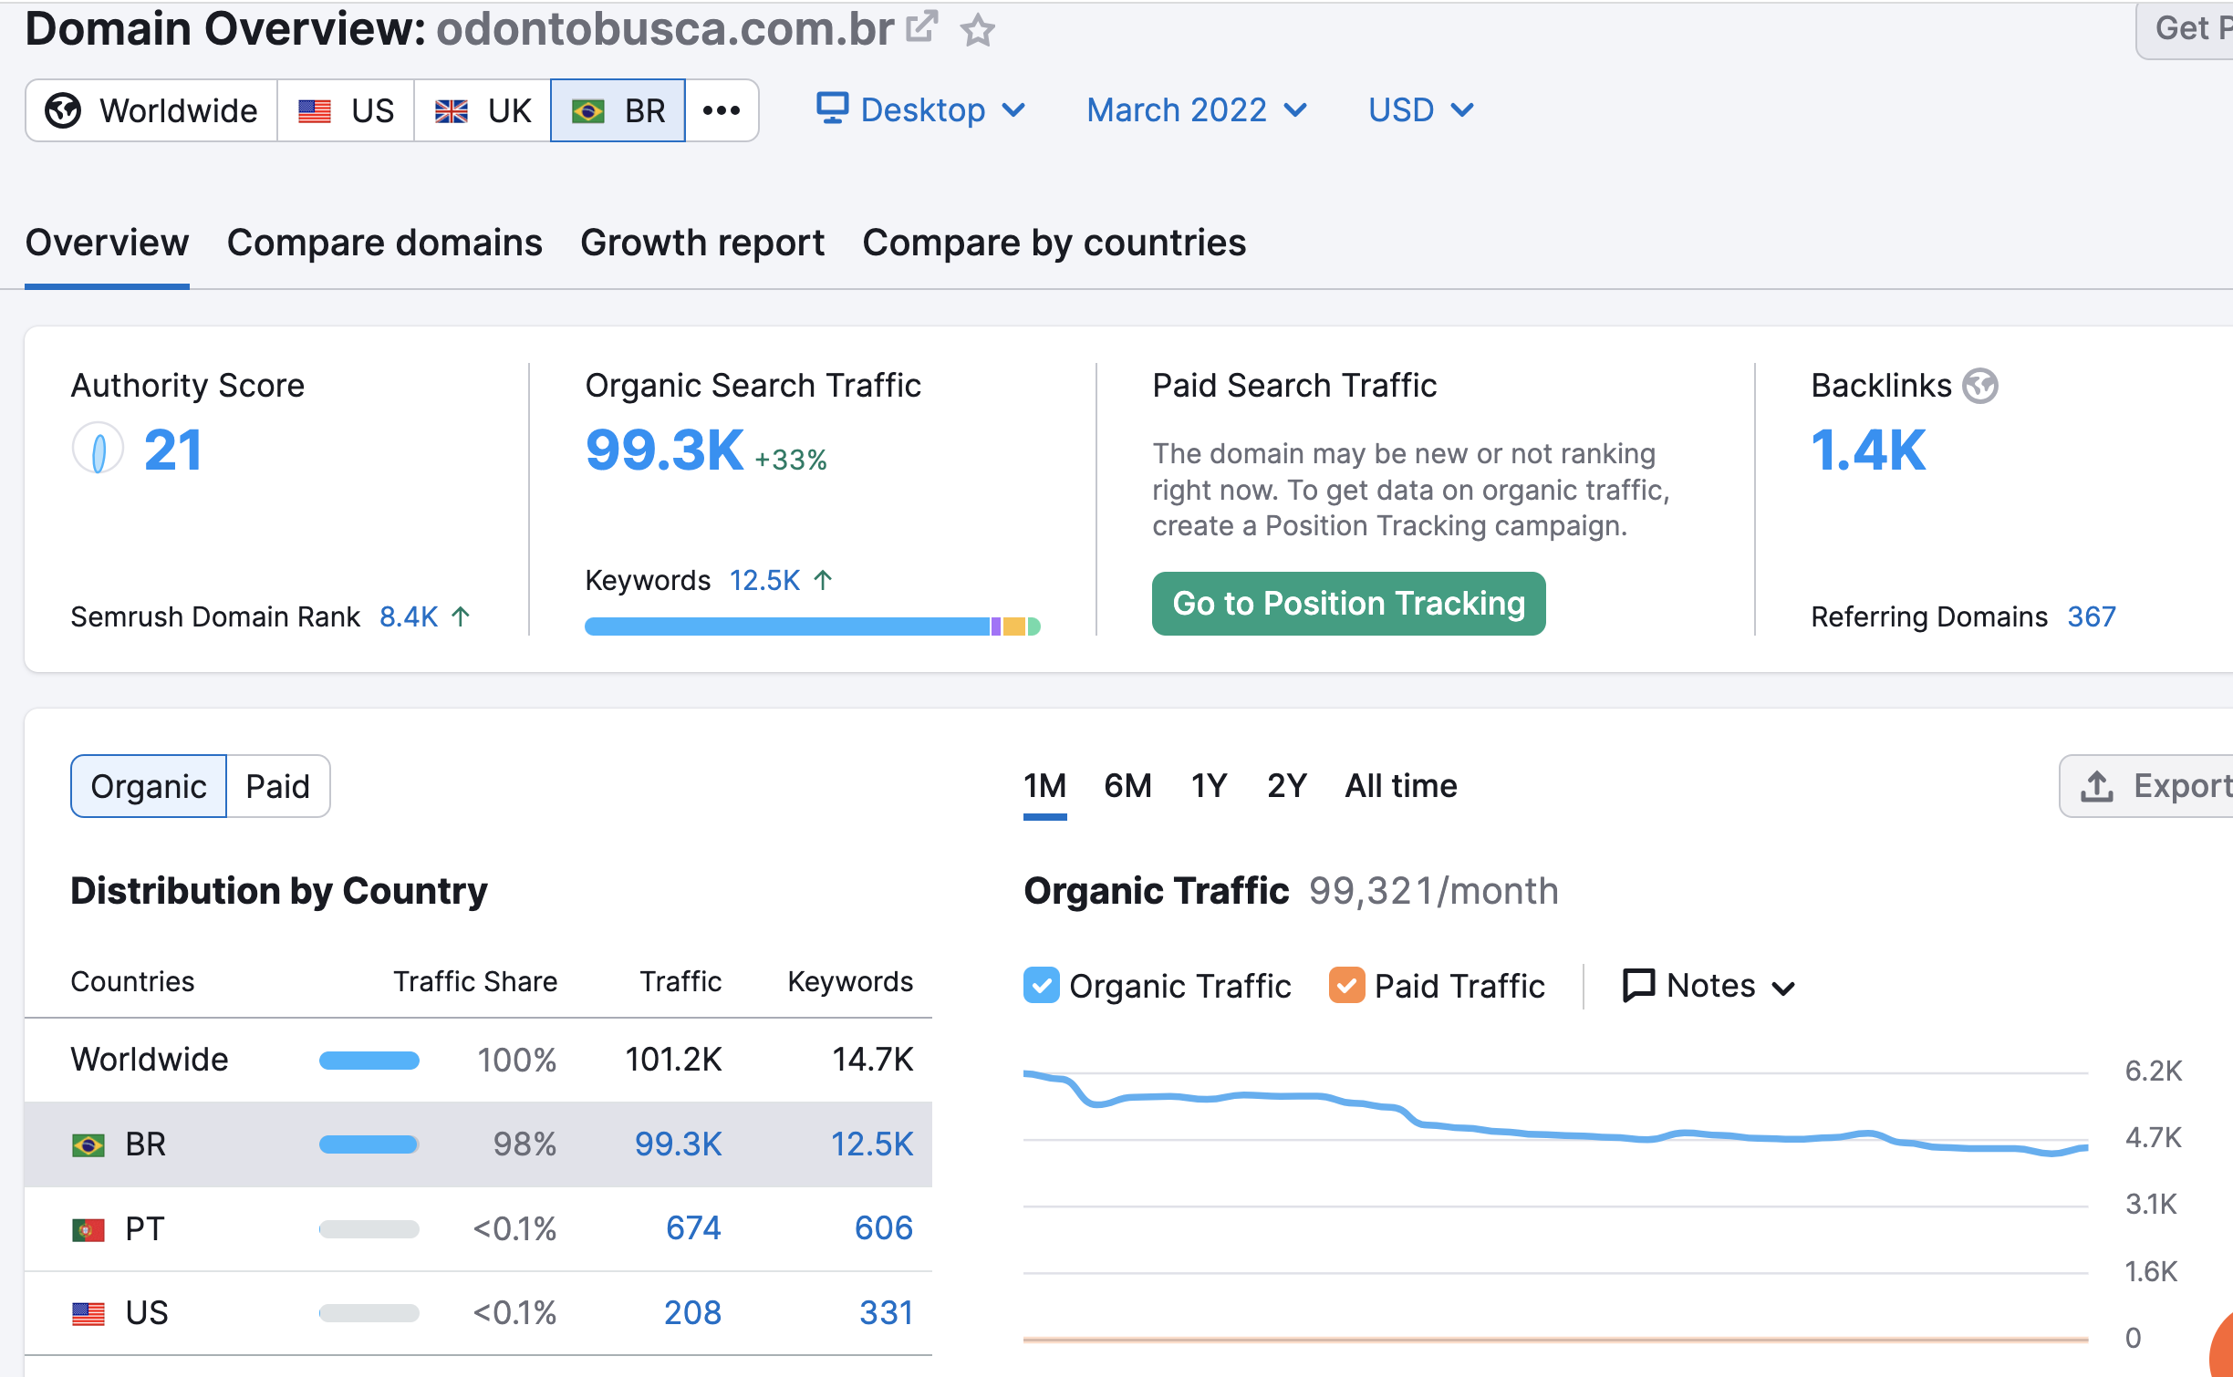Screen dimensions: 2233x1377
Task: Click Keywords column header
Action: (x=850, y=981)
